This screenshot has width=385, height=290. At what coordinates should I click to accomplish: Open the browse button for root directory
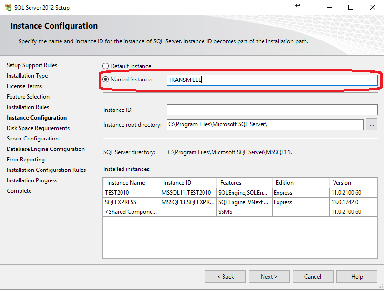372,124
